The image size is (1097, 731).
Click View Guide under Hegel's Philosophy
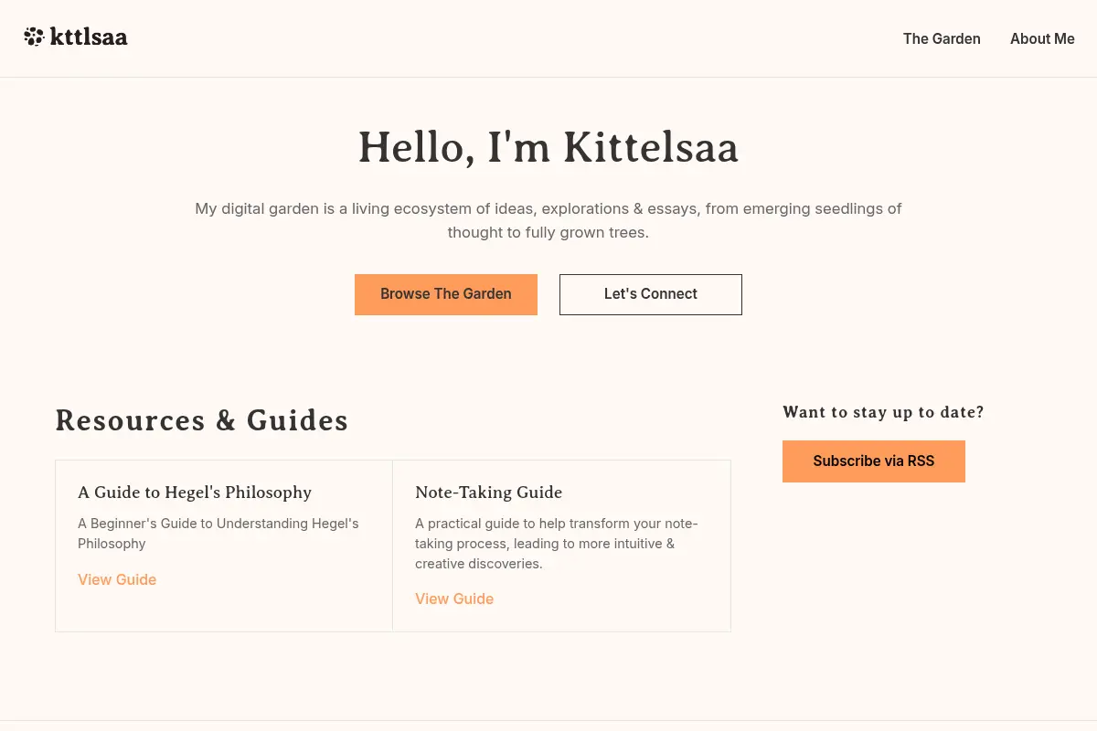coord(117,579)
